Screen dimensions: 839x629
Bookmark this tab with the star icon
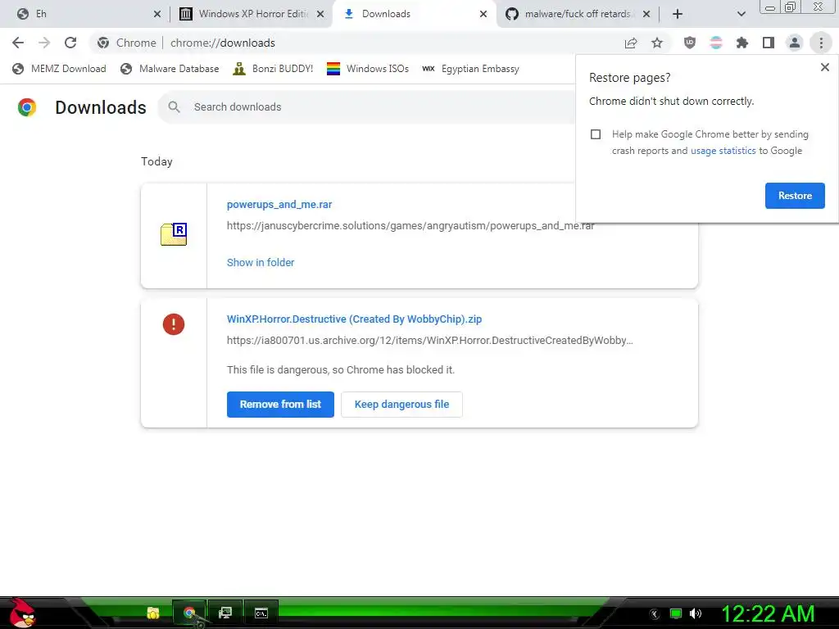click(657, 43)
